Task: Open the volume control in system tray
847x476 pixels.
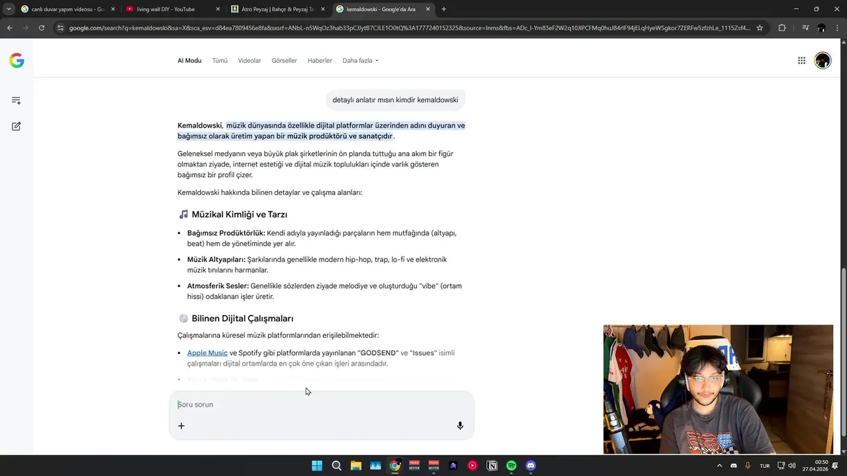Action: click(792, 465)
